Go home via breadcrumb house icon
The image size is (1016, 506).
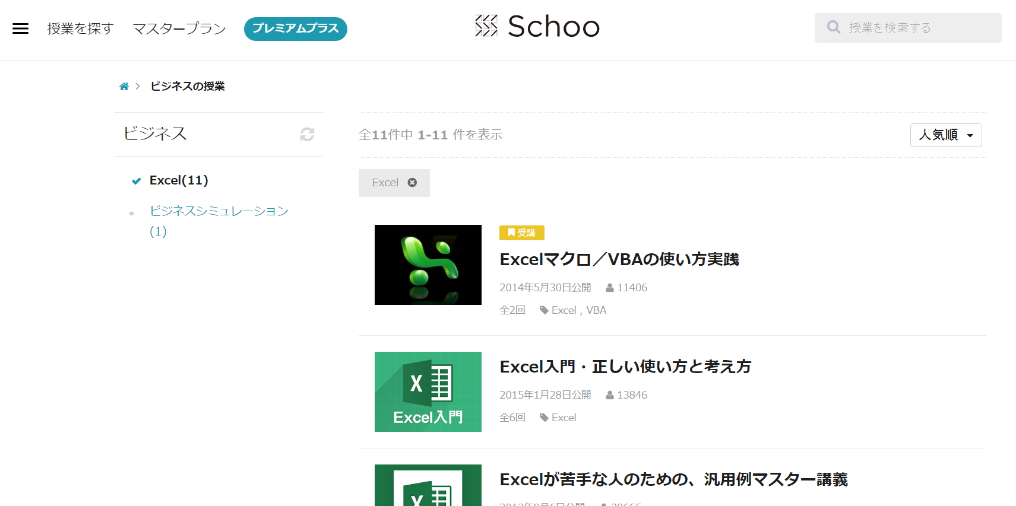124,87
